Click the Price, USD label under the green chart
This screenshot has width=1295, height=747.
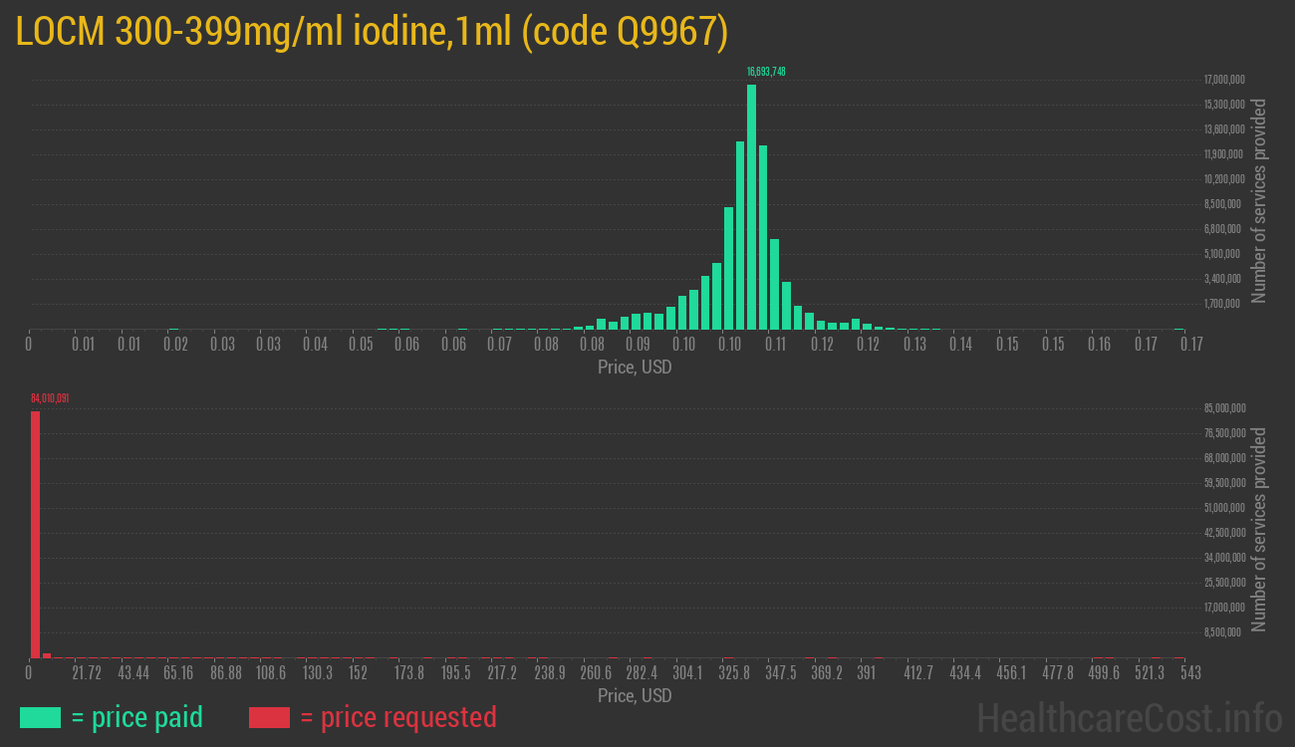tap(634, 367)
